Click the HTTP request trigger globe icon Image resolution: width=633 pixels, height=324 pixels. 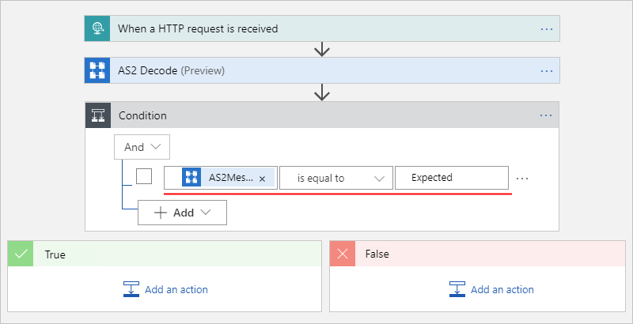coord(97,28)
